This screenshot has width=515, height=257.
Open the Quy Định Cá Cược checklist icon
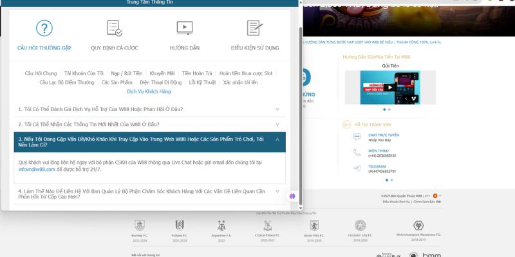(x=115, y=28)
